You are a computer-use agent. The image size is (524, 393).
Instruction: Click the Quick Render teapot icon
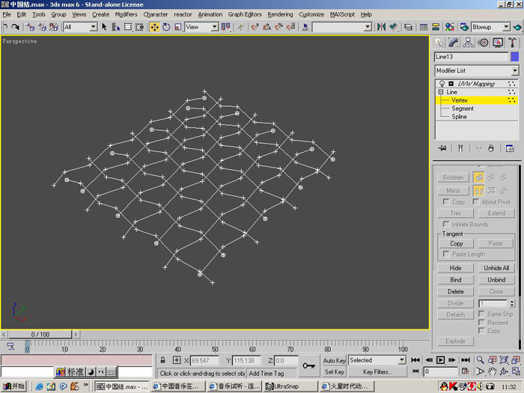click(x=517, y=27)
